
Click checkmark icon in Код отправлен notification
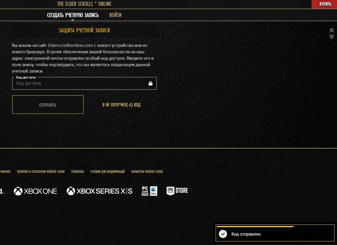coord(223,234)
